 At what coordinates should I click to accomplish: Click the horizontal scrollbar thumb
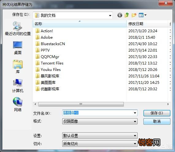click(81, 104)
